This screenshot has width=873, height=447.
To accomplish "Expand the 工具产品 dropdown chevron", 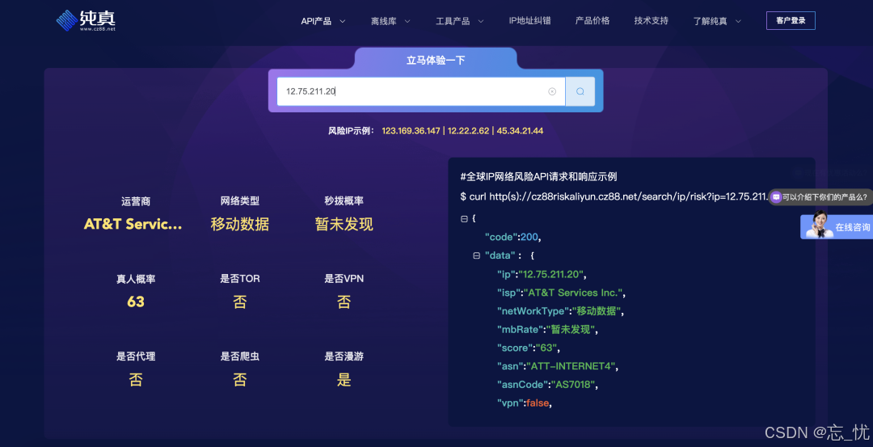I will pos(480,21).
